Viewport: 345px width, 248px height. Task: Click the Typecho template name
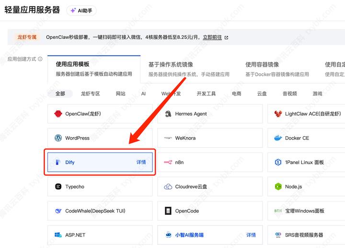click(75, 187)
